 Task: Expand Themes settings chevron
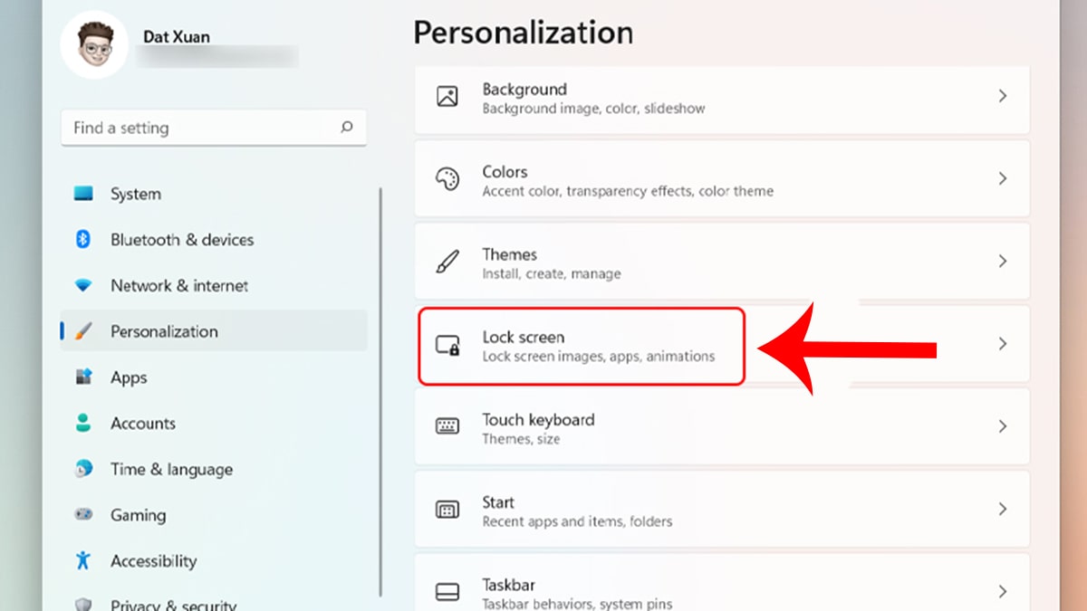(1002, 262)
